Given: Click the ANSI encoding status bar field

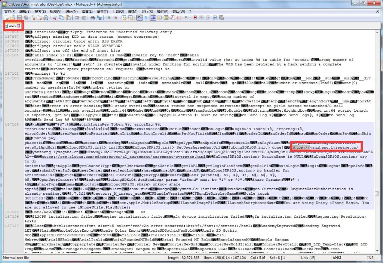Looking at the screenshot, I should coord(336,258).
